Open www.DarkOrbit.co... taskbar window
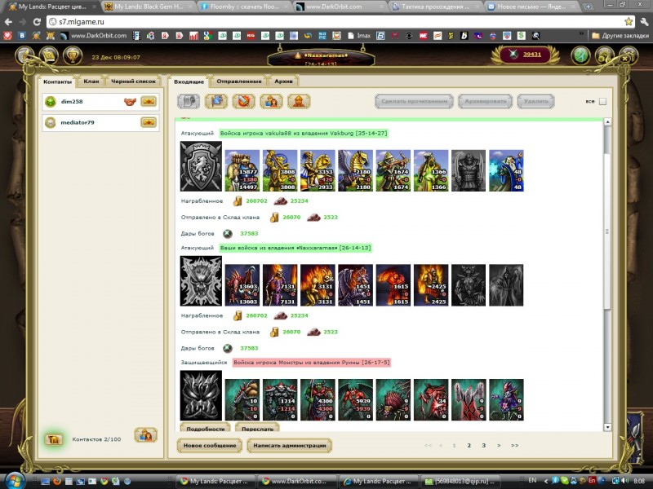The width and height of the screenshot is (653, 489). [297, 481]
